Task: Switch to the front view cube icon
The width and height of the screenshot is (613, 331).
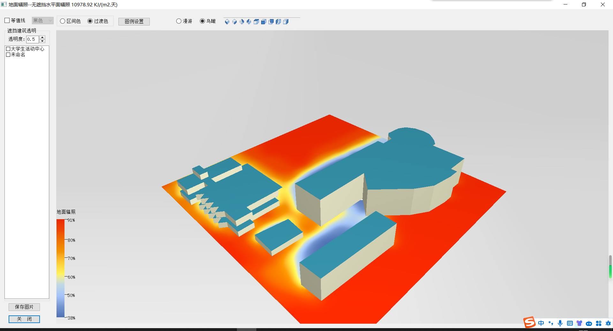Action: pyautogui.click(x=263, y=22)
